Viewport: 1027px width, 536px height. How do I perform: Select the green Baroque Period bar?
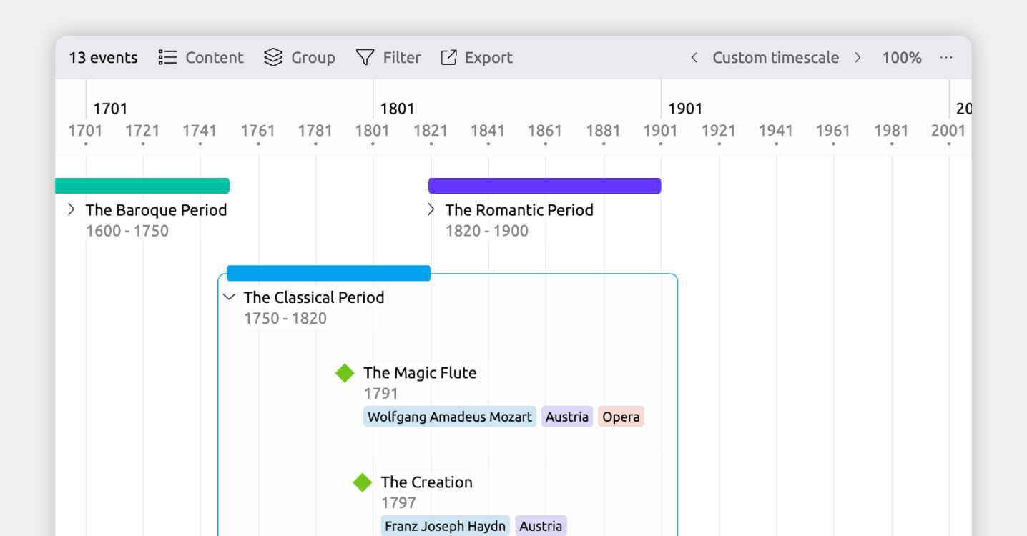(142, 186)
